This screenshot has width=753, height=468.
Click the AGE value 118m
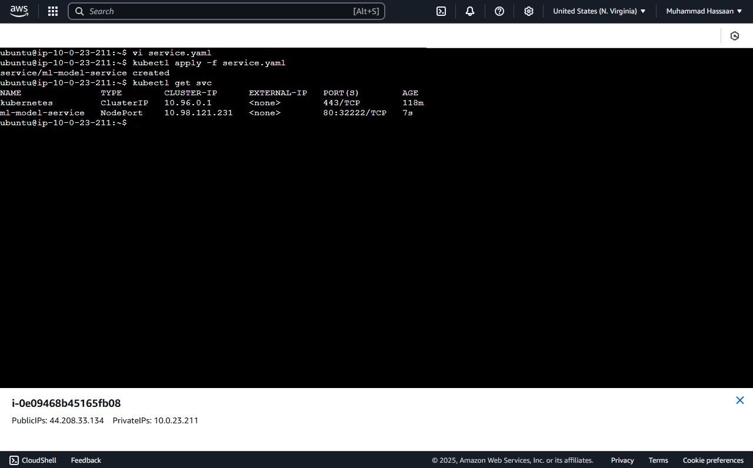pyautogui.click(x=413, y=103)
